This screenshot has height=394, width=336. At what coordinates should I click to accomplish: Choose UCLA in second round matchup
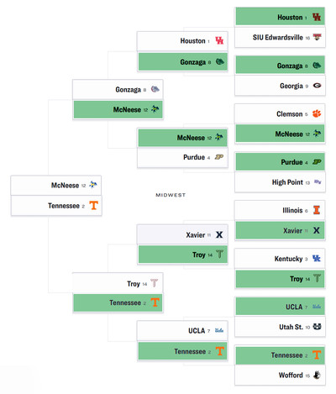point(182,331)
